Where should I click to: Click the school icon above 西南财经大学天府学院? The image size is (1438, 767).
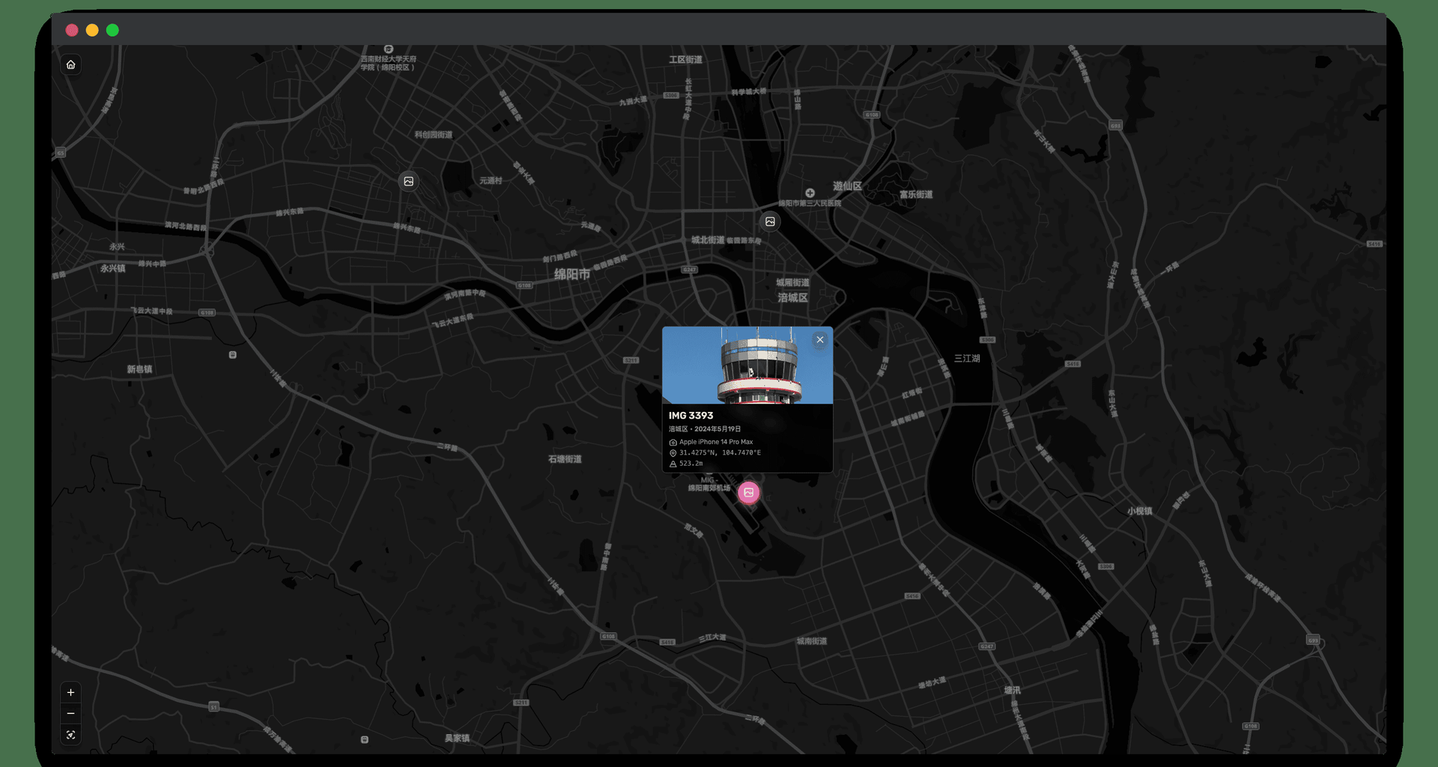[389, 49]
